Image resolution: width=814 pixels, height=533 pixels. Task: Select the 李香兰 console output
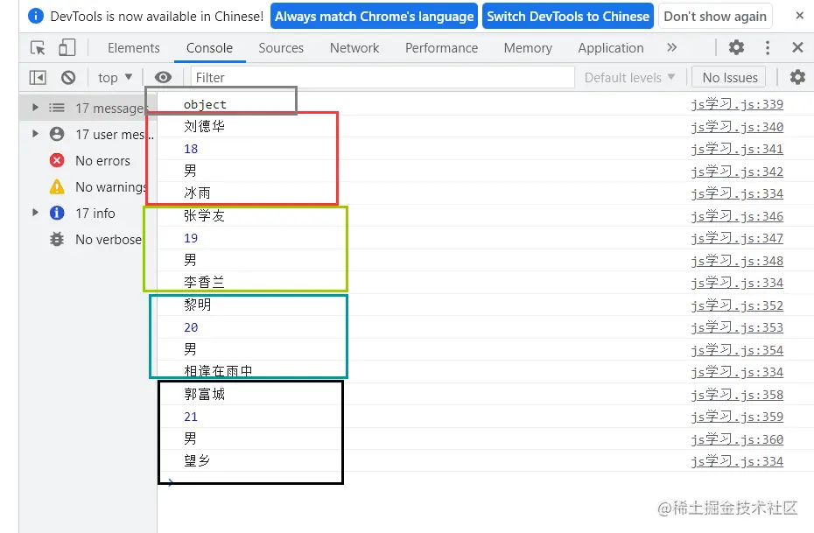coord(204,283)
